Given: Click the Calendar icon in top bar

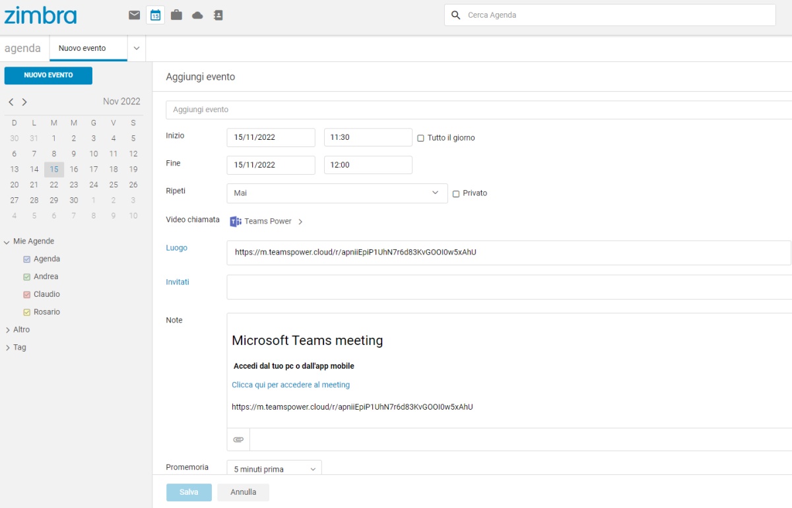Looking at the screenshot, I should point(155,15).
